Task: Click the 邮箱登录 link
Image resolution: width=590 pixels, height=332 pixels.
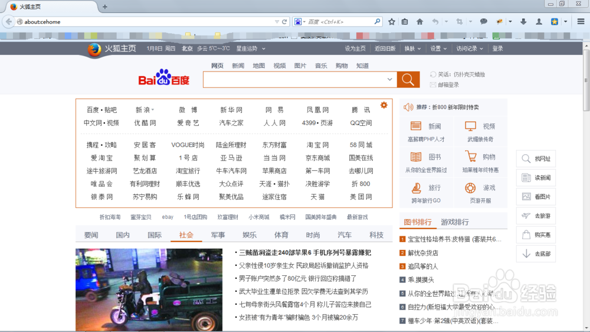Action: 448,85
